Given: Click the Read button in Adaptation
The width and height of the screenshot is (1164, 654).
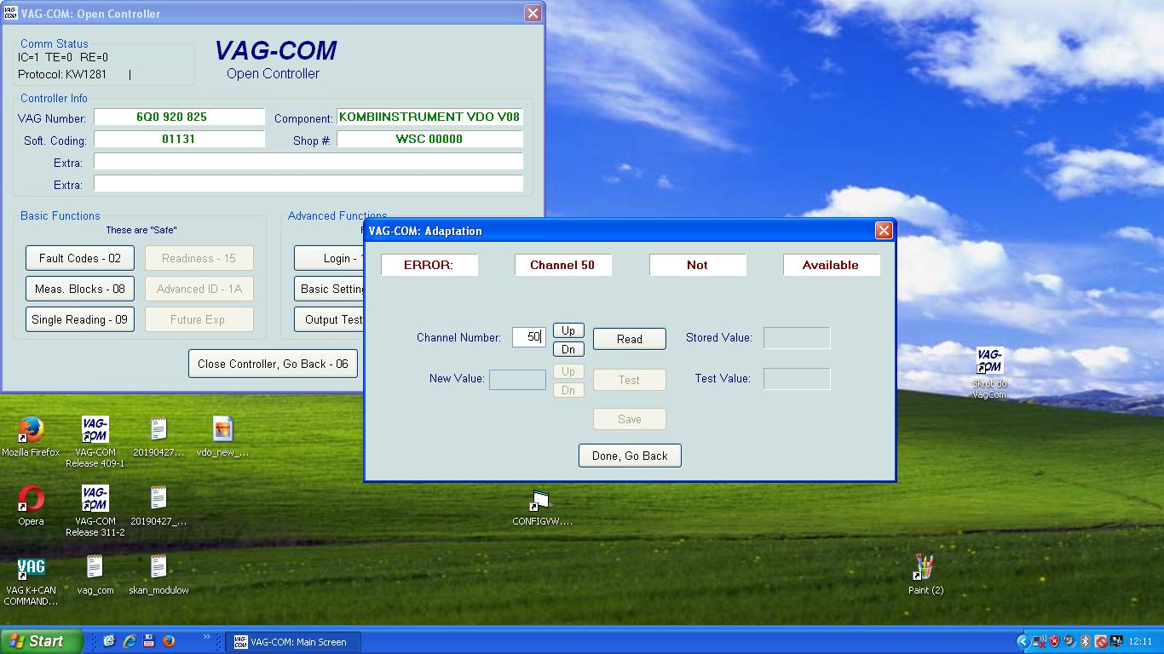Looking at the screenshot, I should coord(630,339).
